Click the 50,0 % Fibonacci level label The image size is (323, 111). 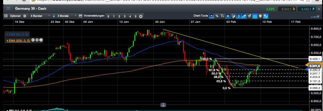[216, 73]
